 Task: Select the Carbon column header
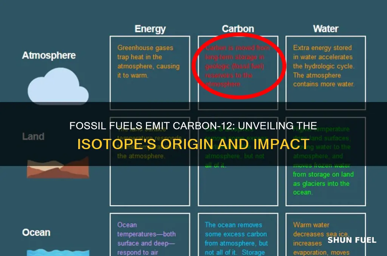(x=238, y=29)
